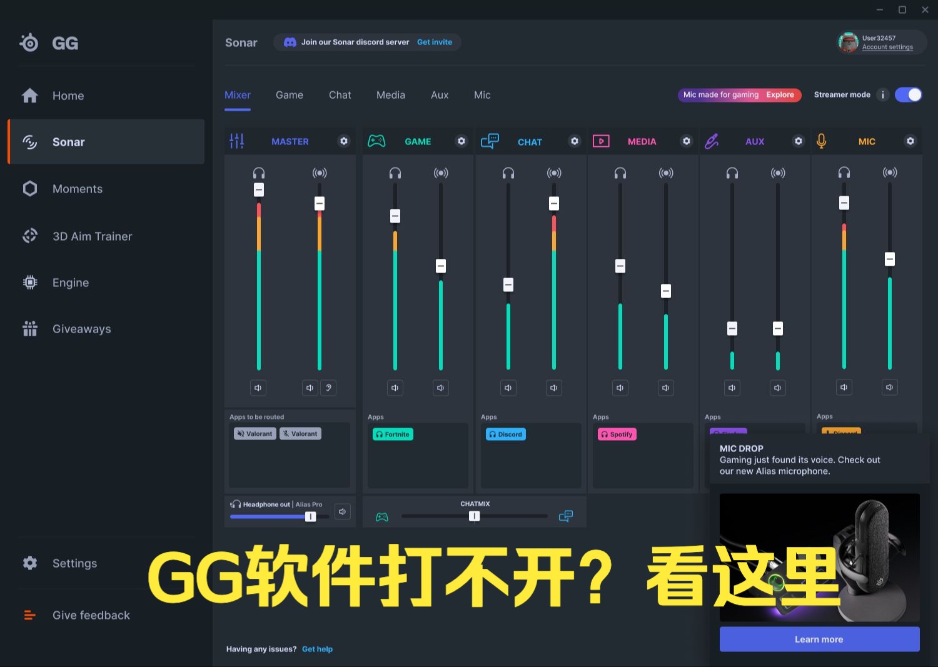Click the controller icon beside the CHATMIX slider

click(382, 516)
